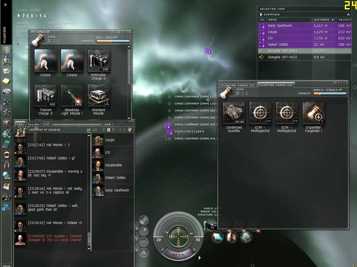This screenshot has height=267, width=357.
Task: Open the calculator sidebar icon
Action: coord(6,144)
